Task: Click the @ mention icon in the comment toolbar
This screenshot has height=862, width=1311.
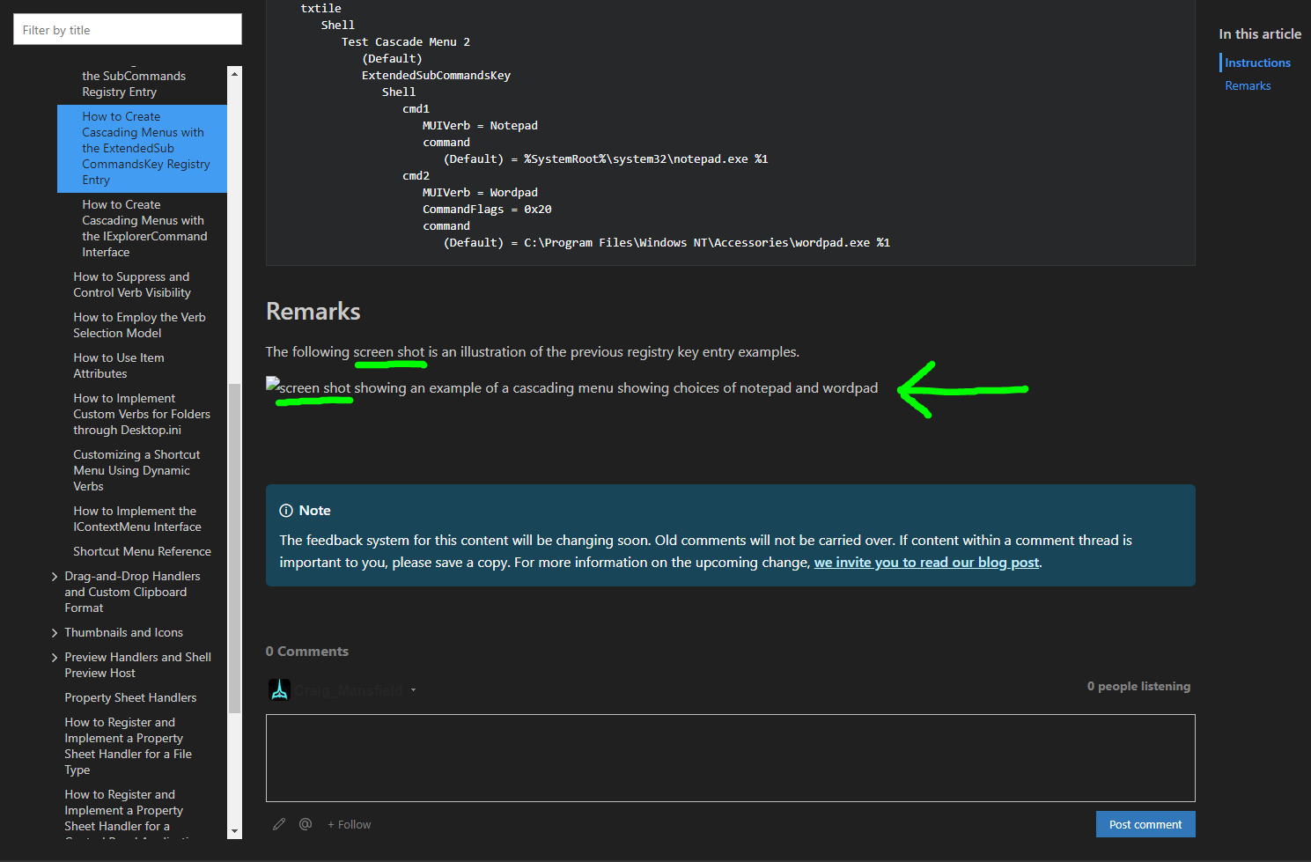Action: (306, 823)
